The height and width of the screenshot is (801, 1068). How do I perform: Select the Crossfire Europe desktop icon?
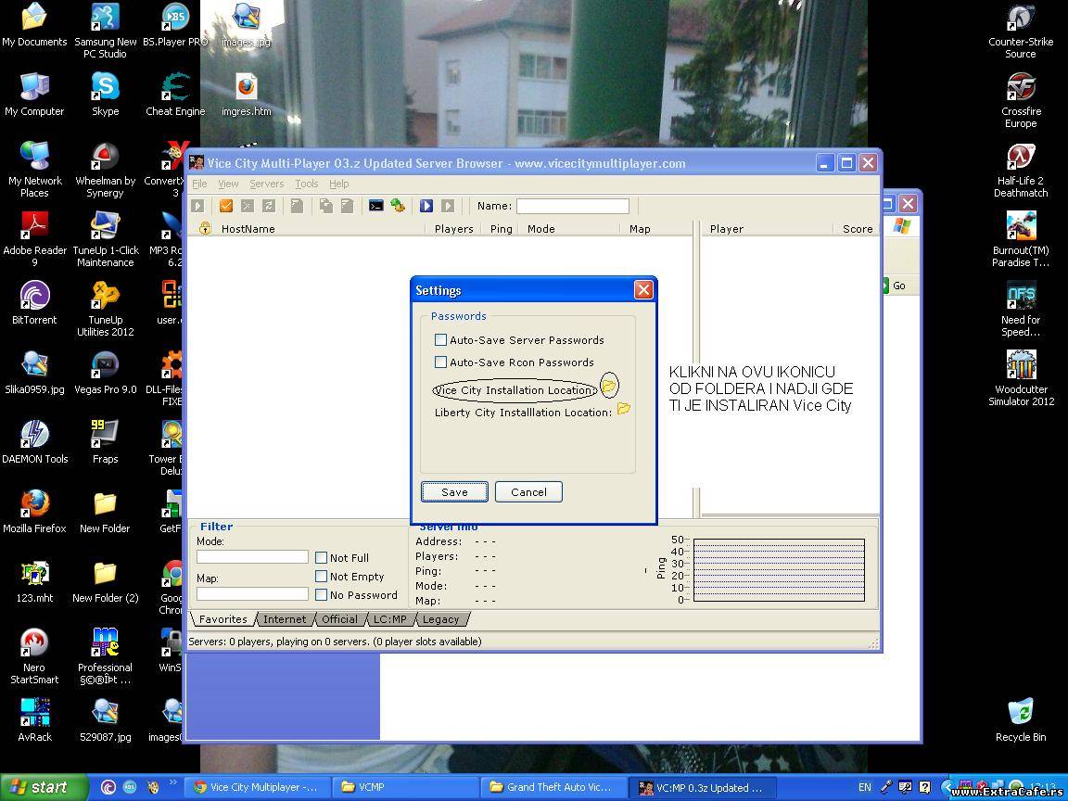[1021, 101]
